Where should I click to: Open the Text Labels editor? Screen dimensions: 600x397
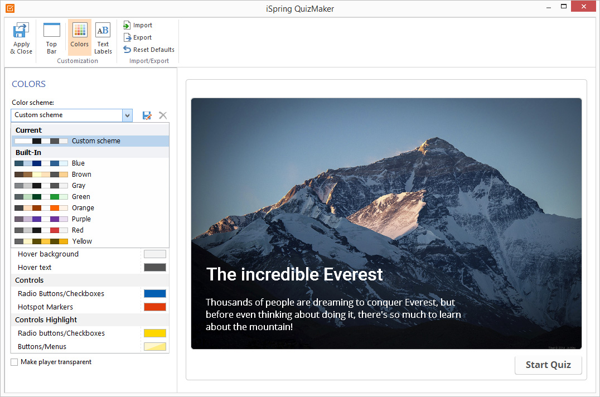[103, 36]
